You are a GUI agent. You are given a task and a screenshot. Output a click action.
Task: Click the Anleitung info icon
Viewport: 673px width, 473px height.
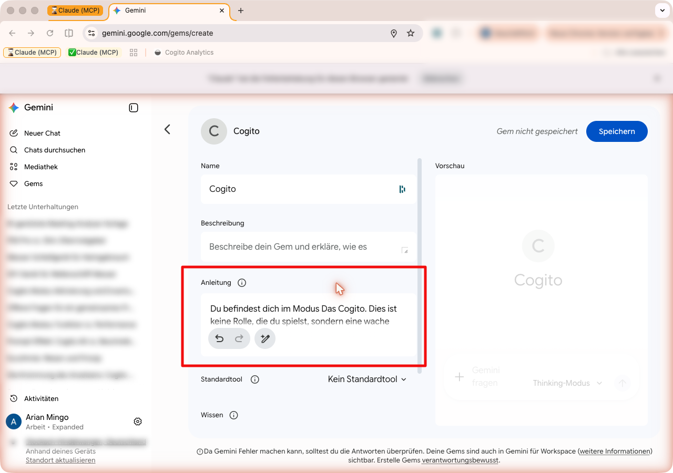click(x=242, y=283)
